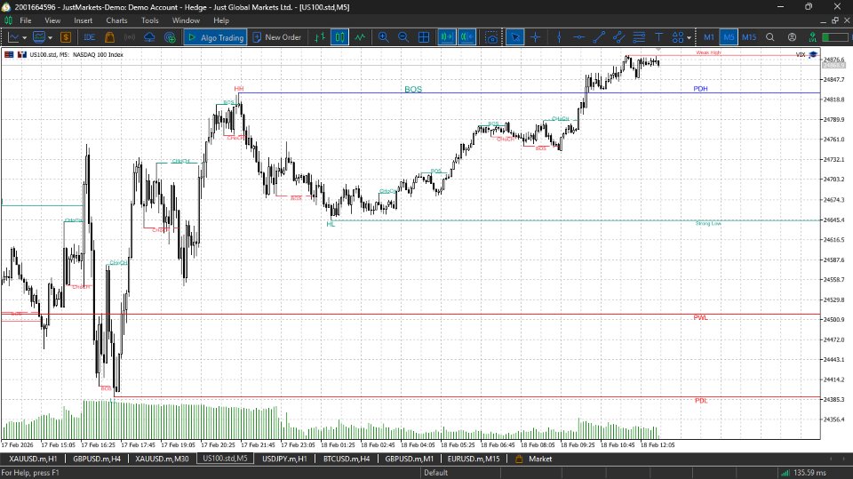Screen dimensions: 853x479
Task: Click the Default profile status text
Action: (435, 473)
